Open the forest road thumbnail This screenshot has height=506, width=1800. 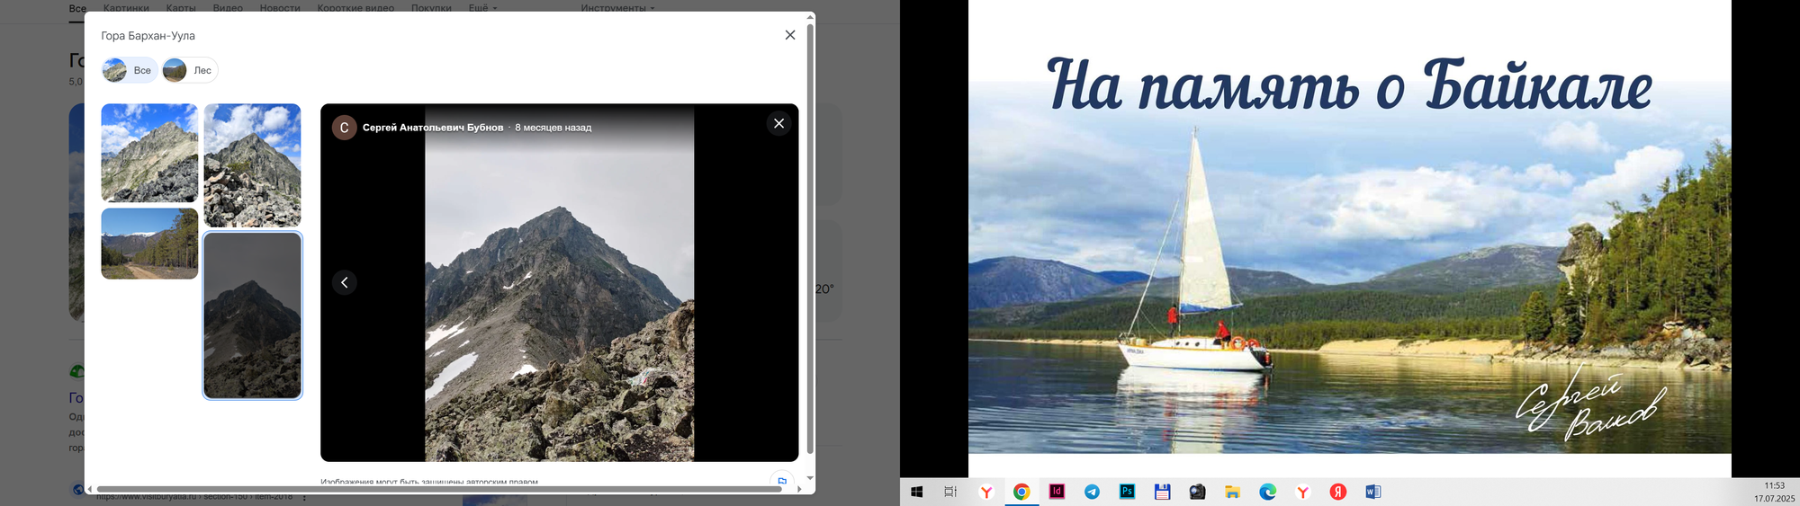coord(149,244)
